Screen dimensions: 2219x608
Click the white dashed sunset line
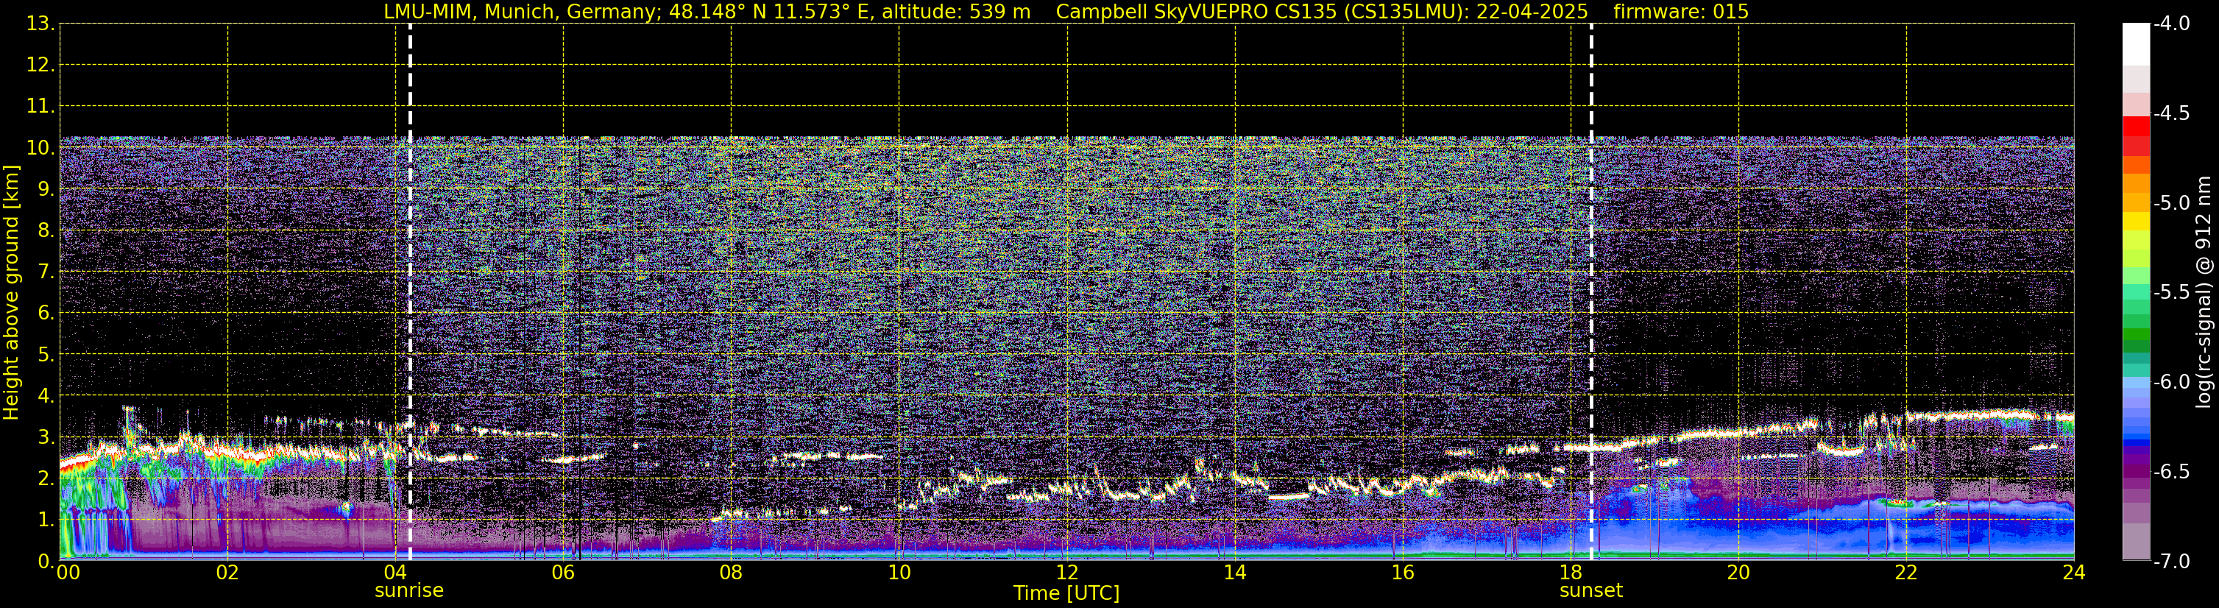pyautogui.click(x=1591, y=293)
